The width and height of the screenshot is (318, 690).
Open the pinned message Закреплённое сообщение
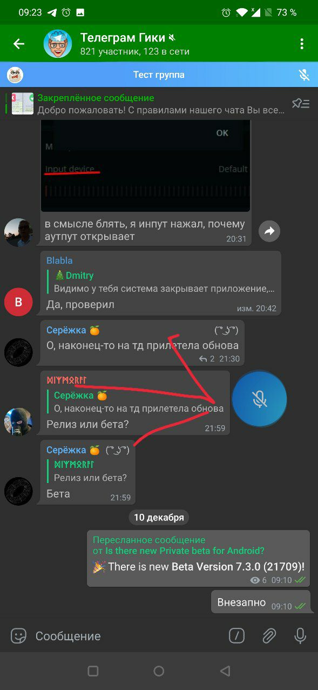161,104
